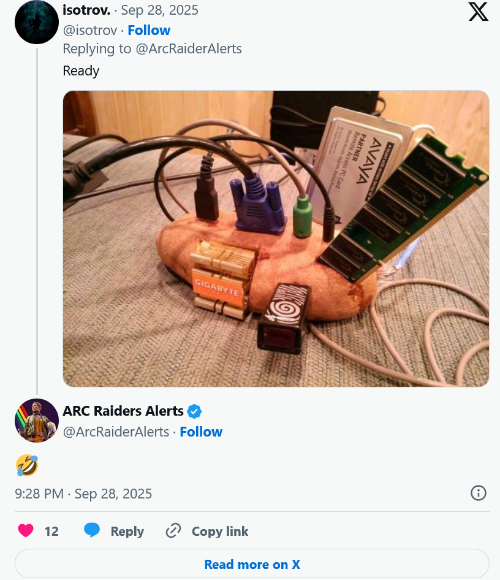Click the pink heart like icon

pyautogui.click(x=26, y=531)
